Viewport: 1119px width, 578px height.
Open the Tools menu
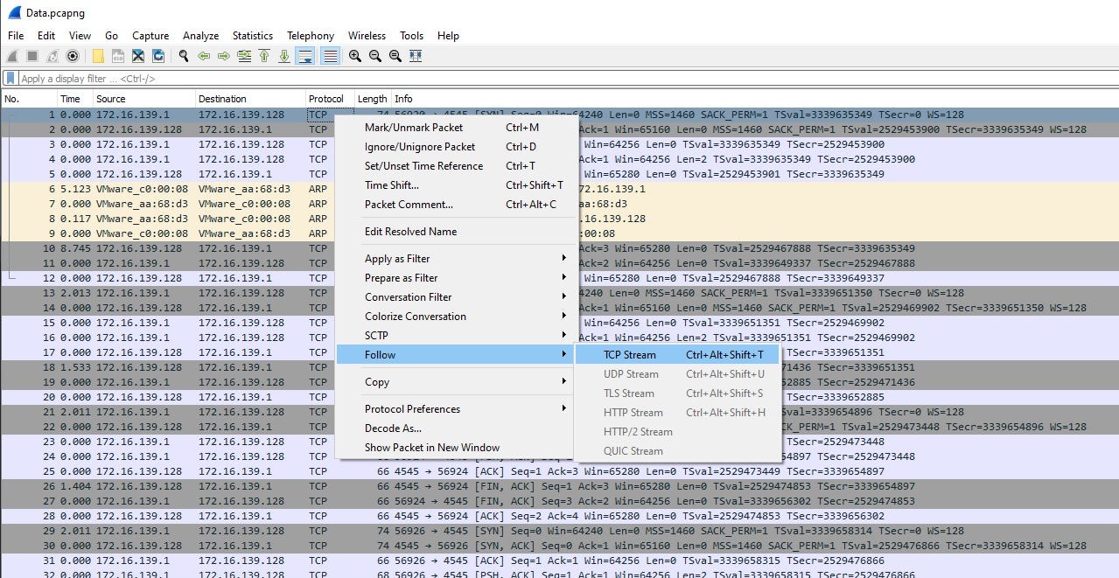pyautogui.click(x=411, y=36)
